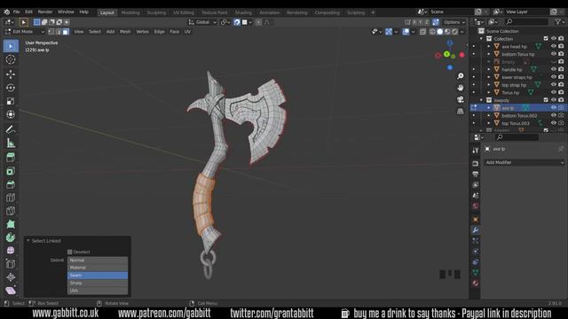This screenshot has height=319, width=568.
Task: Open the outliner filter dropdown
Action: pos(559,22)
